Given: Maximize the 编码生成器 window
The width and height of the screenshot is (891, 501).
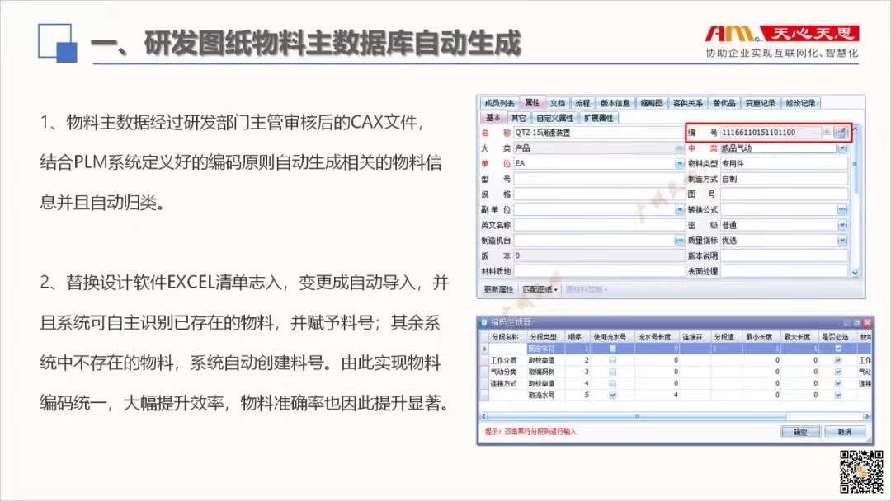Looking at the screenshot, I should point(857,322).
